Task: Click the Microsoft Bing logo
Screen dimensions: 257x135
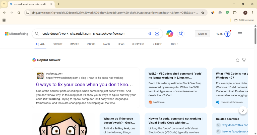Action: [16, 34]
